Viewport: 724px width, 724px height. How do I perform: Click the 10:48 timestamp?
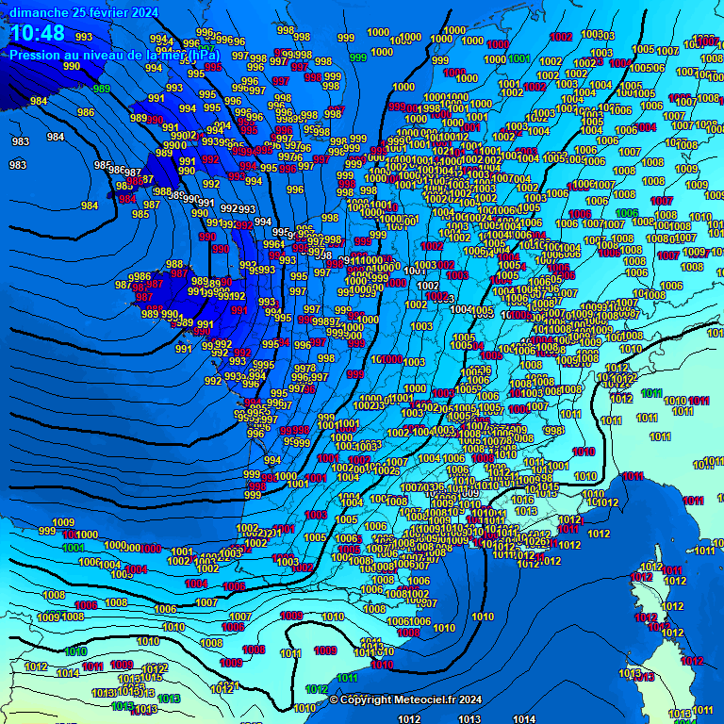38,34
